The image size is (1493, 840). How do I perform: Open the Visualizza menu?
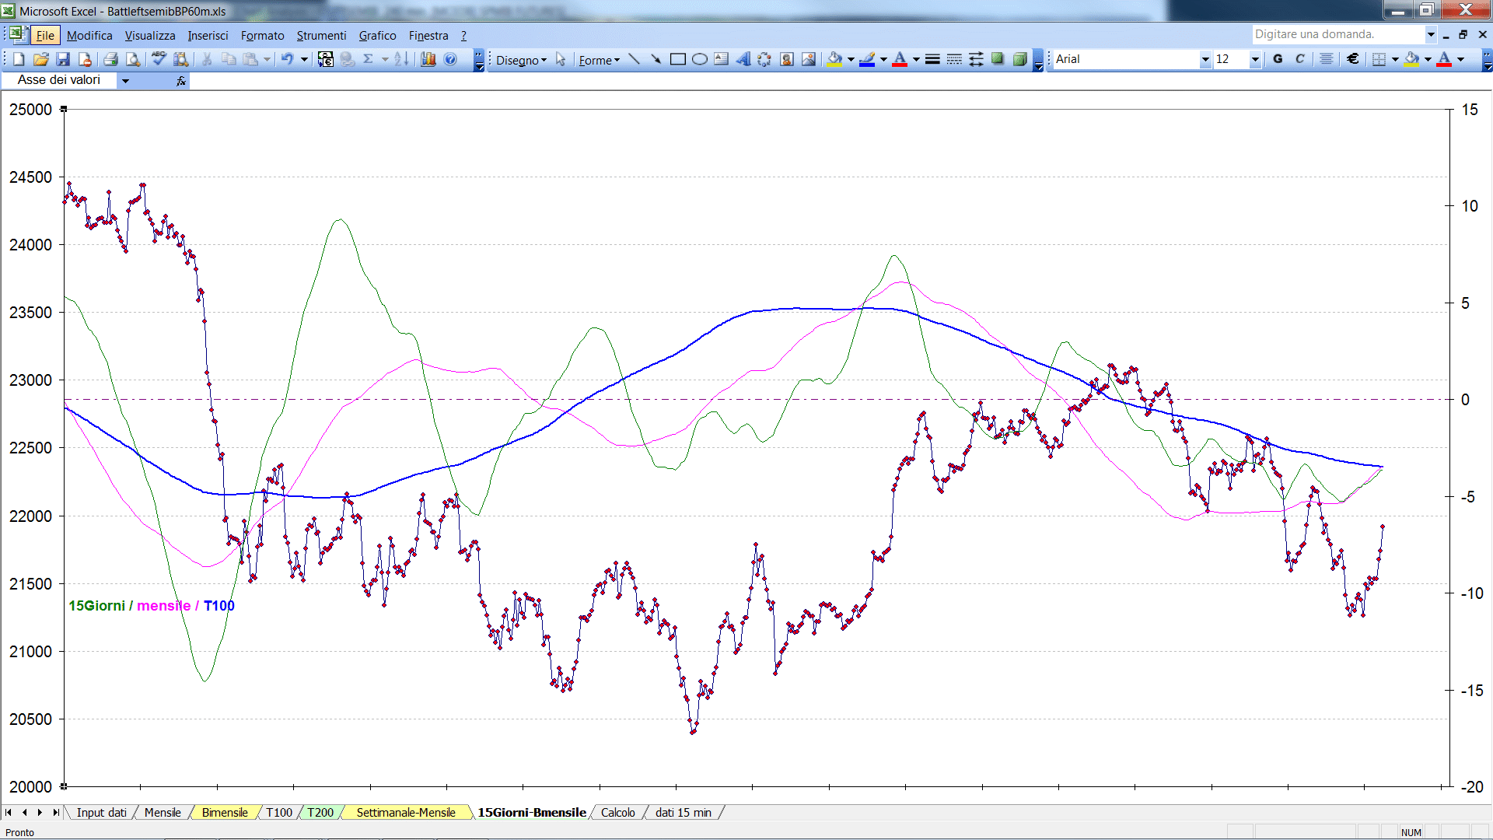pos(150,35)
